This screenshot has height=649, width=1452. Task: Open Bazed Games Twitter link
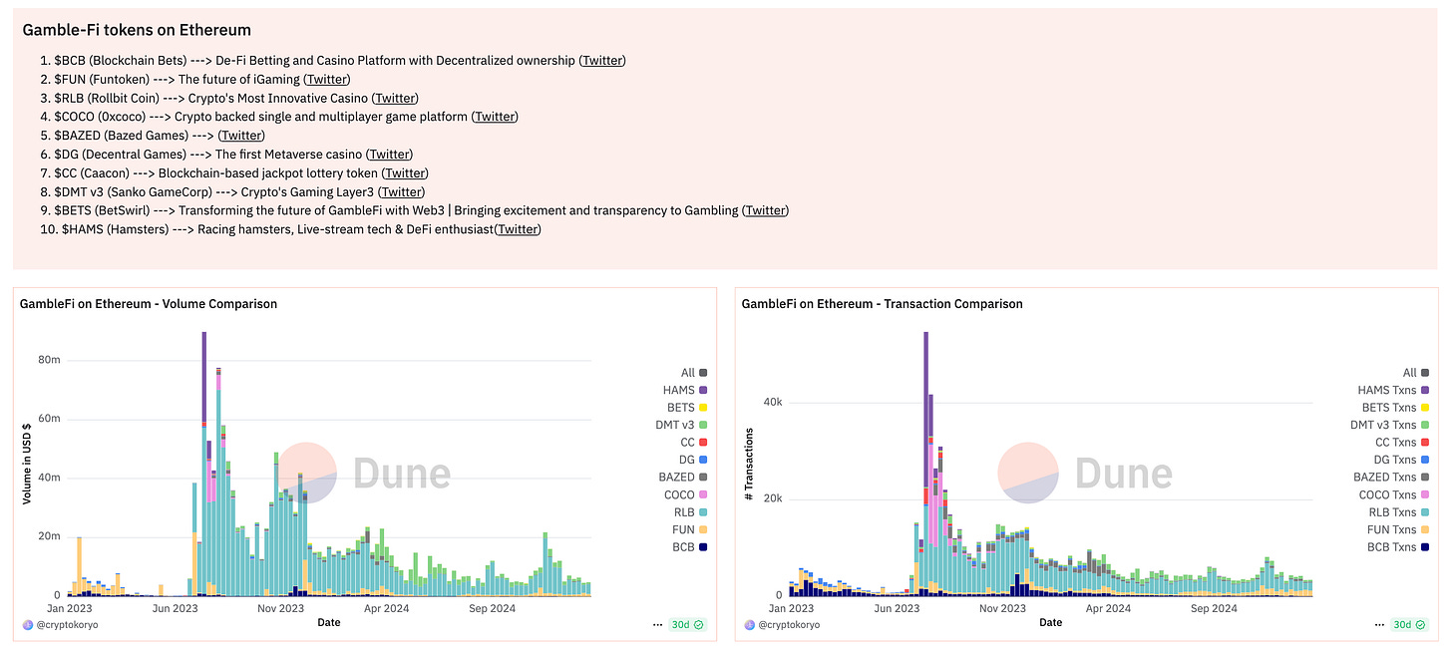[x=241, y=136]
